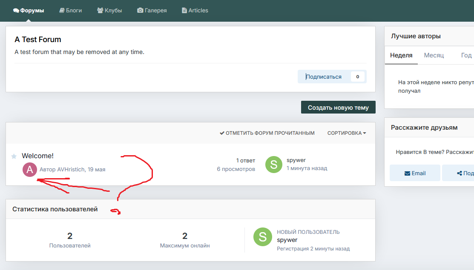Switch leaderboard to the Месяц tab
Viewport: 474px width, 270px height.
(x=434, y=55)
